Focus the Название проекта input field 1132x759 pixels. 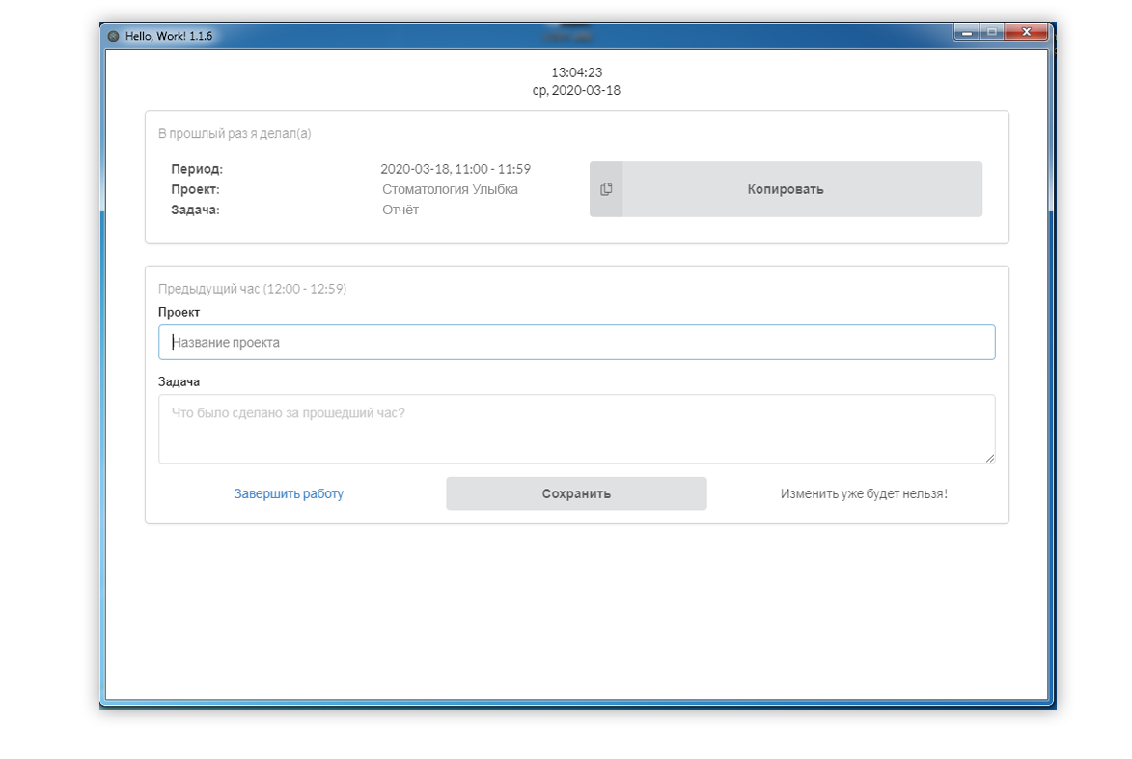577,342
